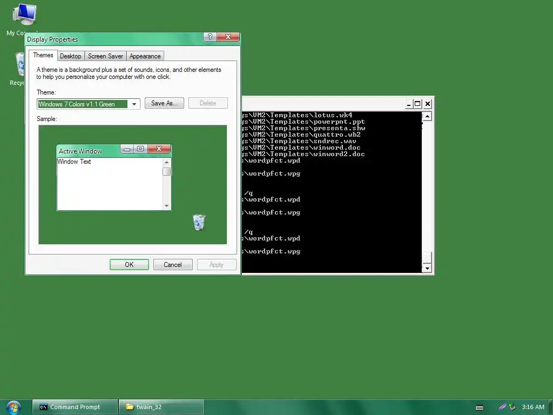Click the Command Prompt scroll down arrow
Image resolution: width=553 pixels, height=415 pixels.
click(x=427, y=268)
